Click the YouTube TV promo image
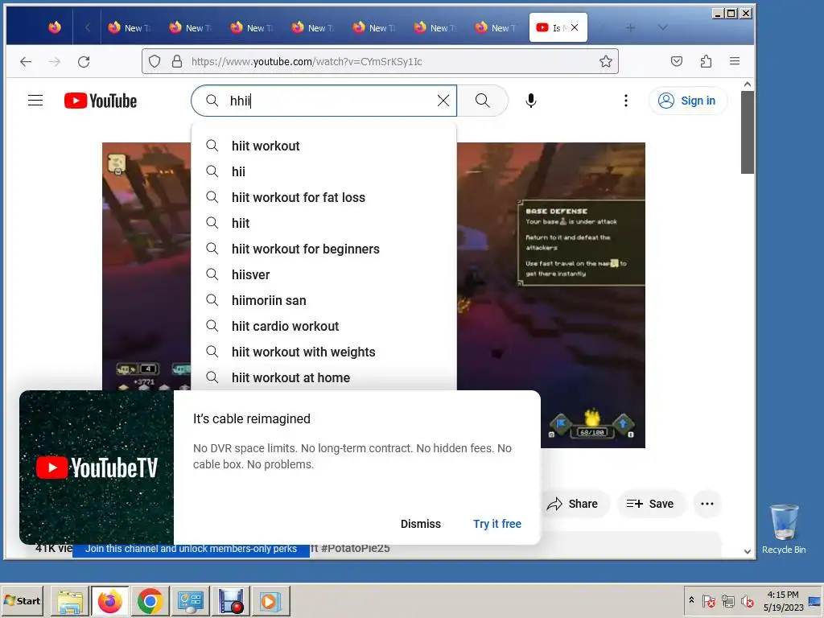Screen dimensions: 824x618 click(97, 468)
